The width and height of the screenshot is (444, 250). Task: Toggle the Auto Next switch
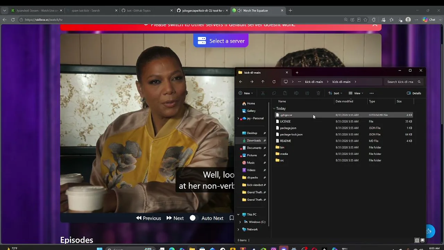point(193,218)
